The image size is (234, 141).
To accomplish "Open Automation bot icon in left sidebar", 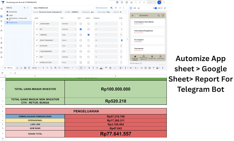I will (1, 30).
